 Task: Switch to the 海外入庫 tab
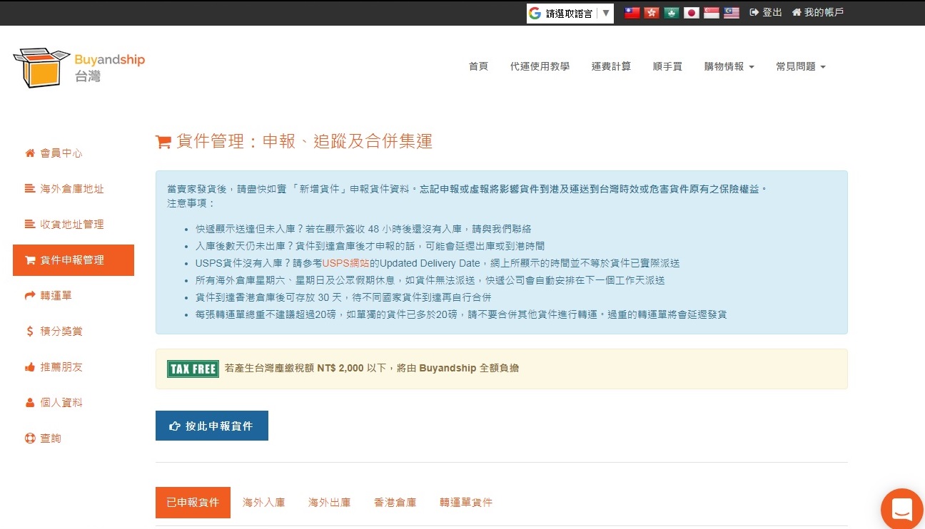coord(263,503)
